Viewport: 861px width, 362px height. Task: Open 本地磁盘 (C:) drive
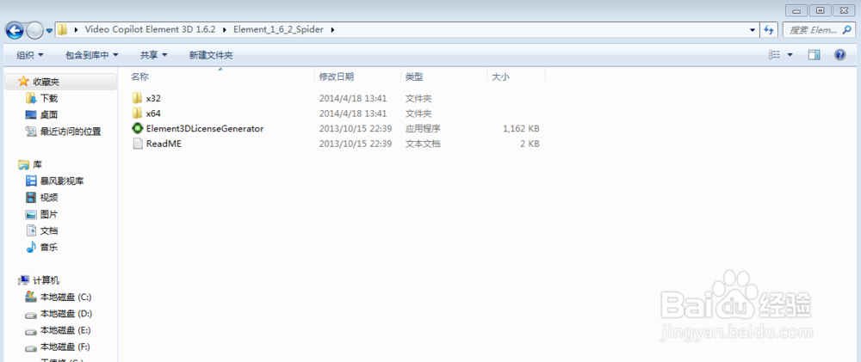[66, 297]
